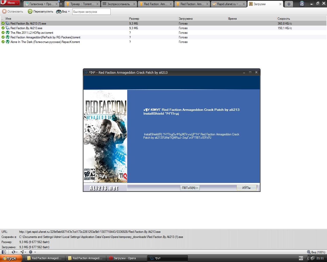Expand the tab stack arrow after Галактика
Screen dimensions: 327x262
click(x=61, y=4)
